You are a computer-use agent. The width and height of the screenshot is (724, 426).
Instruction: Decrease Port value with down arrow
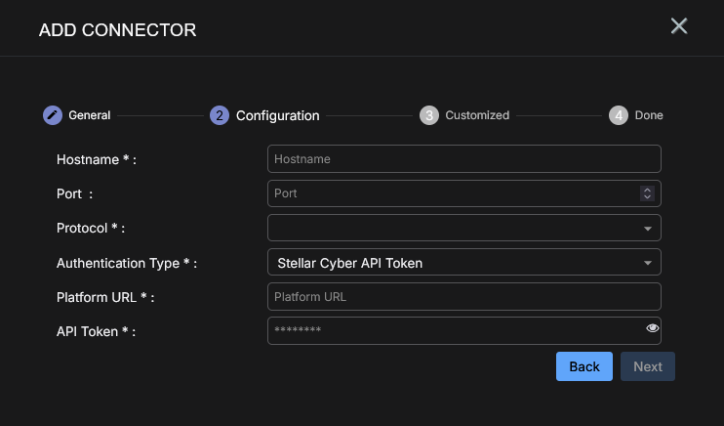pos(647,197)
